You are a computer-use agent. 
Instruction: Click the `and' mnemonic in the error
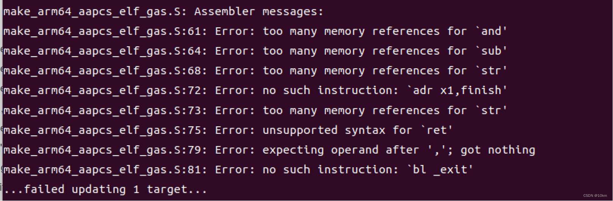pyautogui.click(x=491, y=31)
